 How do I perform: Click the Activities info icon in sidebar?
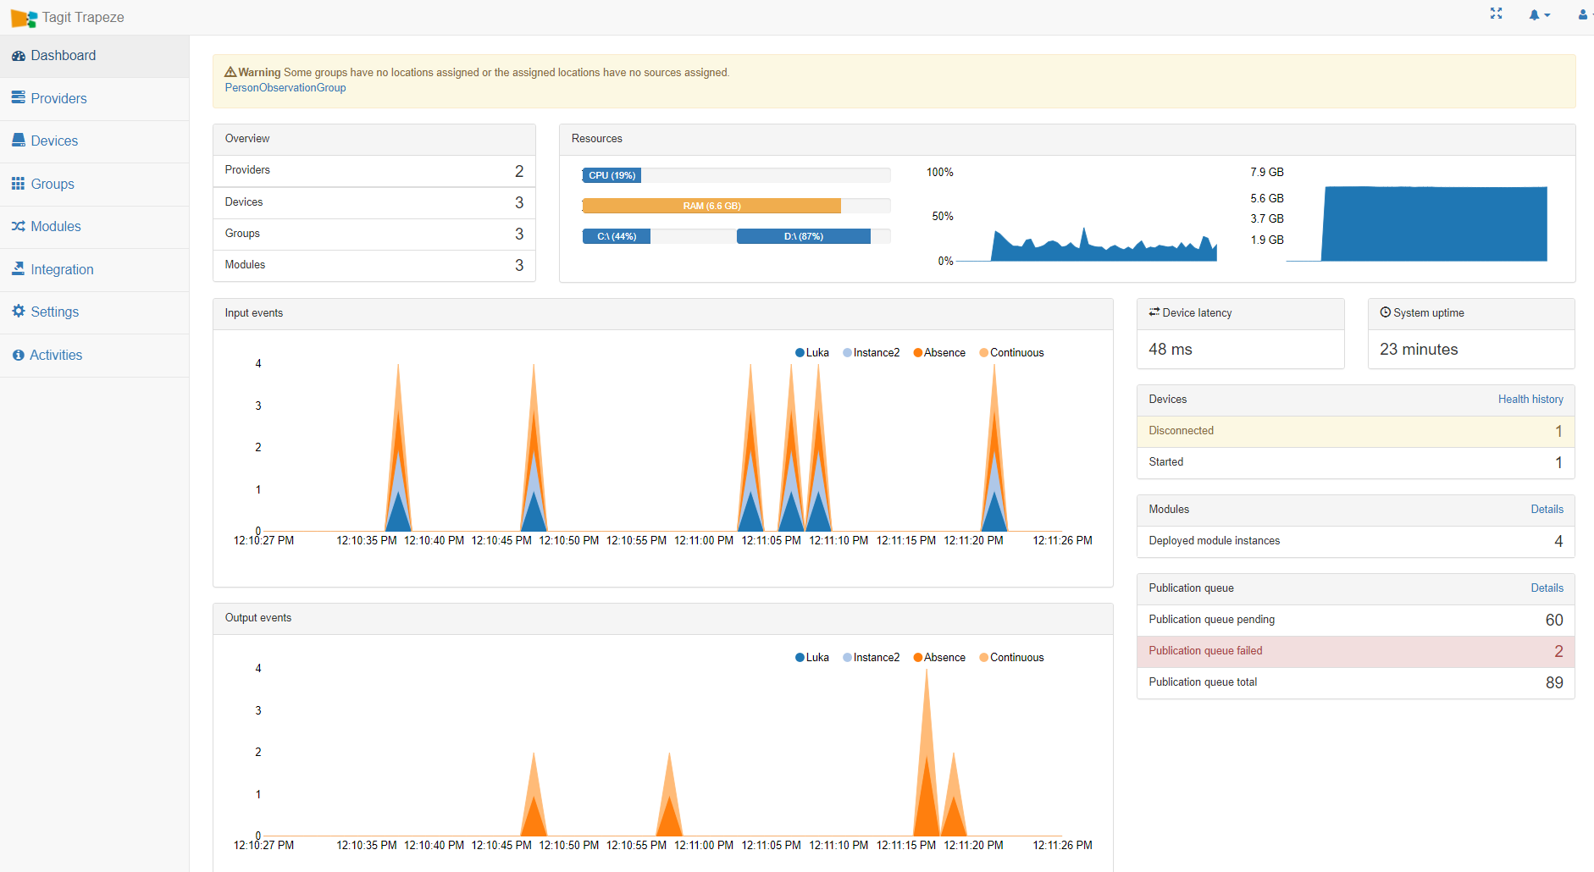coord(19,356)
